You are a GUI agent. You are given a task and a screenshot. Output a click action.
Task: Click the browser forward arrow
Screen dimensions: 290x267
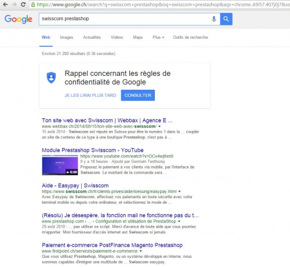(x=14, y=4)
